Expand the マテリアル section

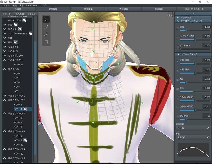(x=193, y=17)
